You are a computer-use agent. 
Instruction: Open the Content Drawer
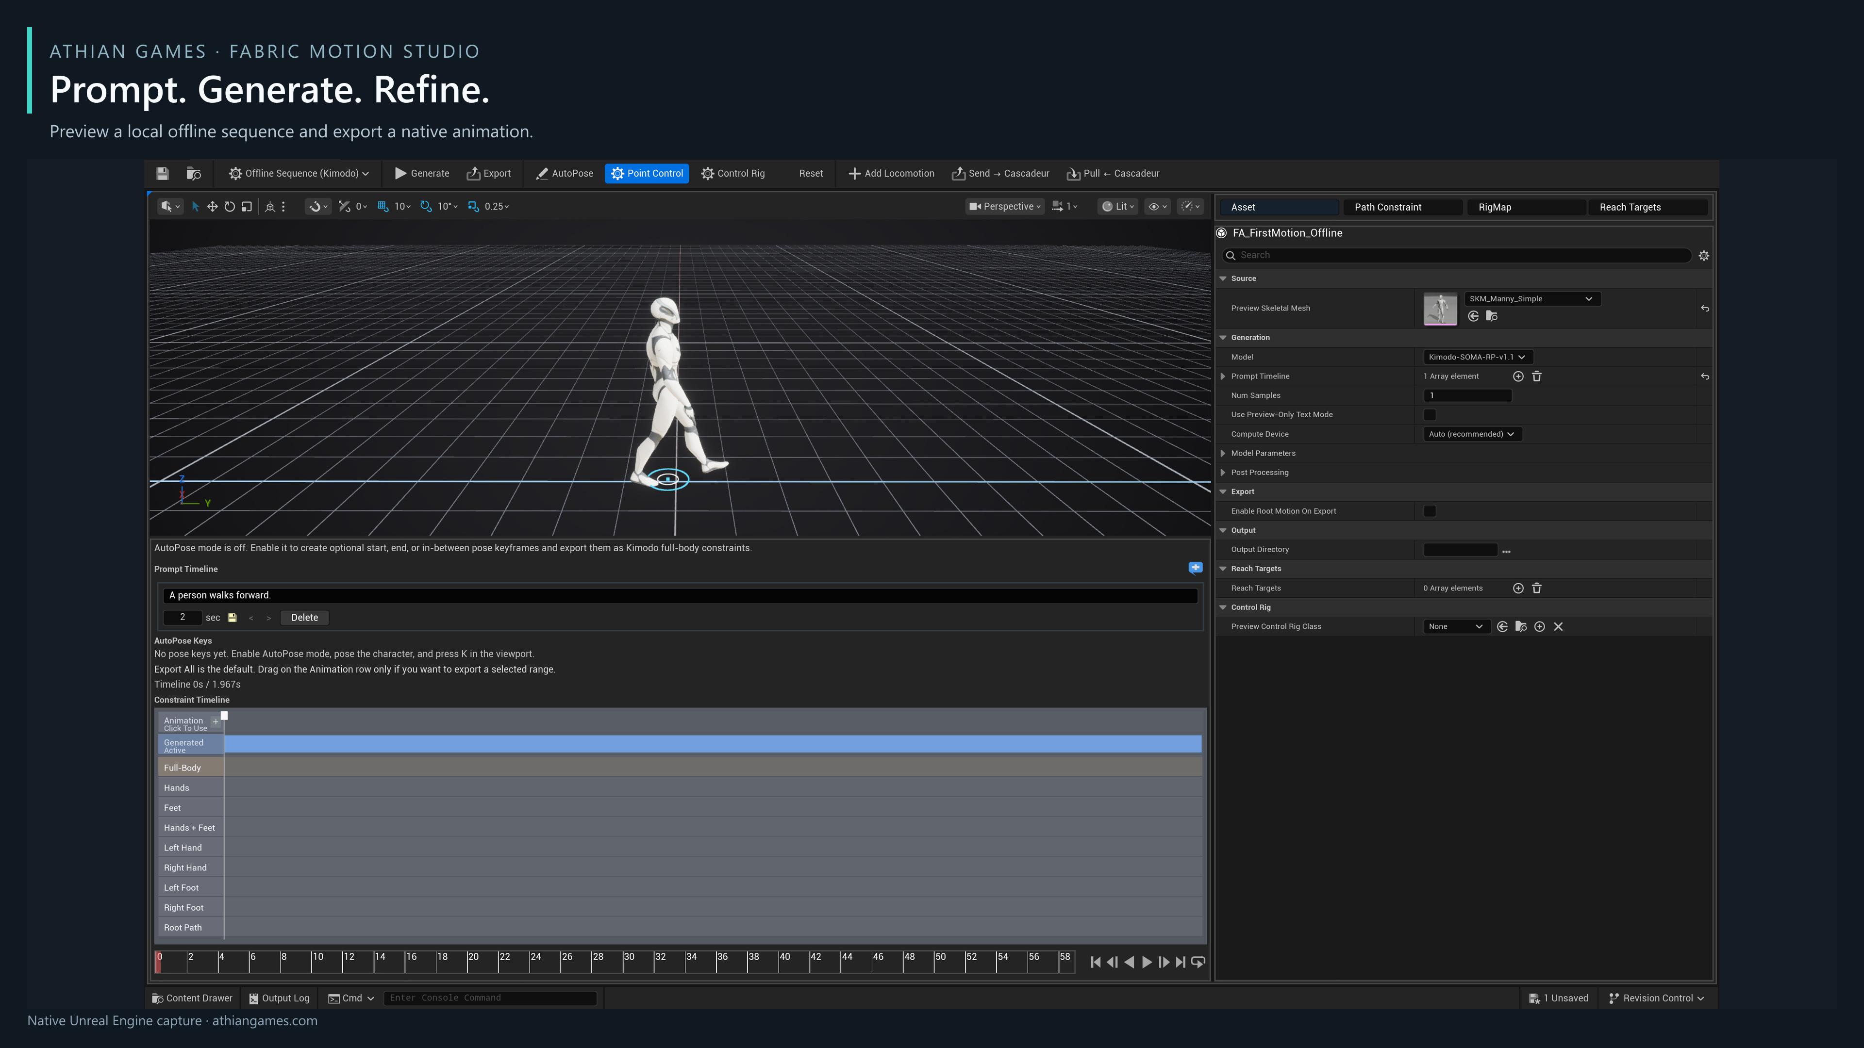click(x=193, y=998)
